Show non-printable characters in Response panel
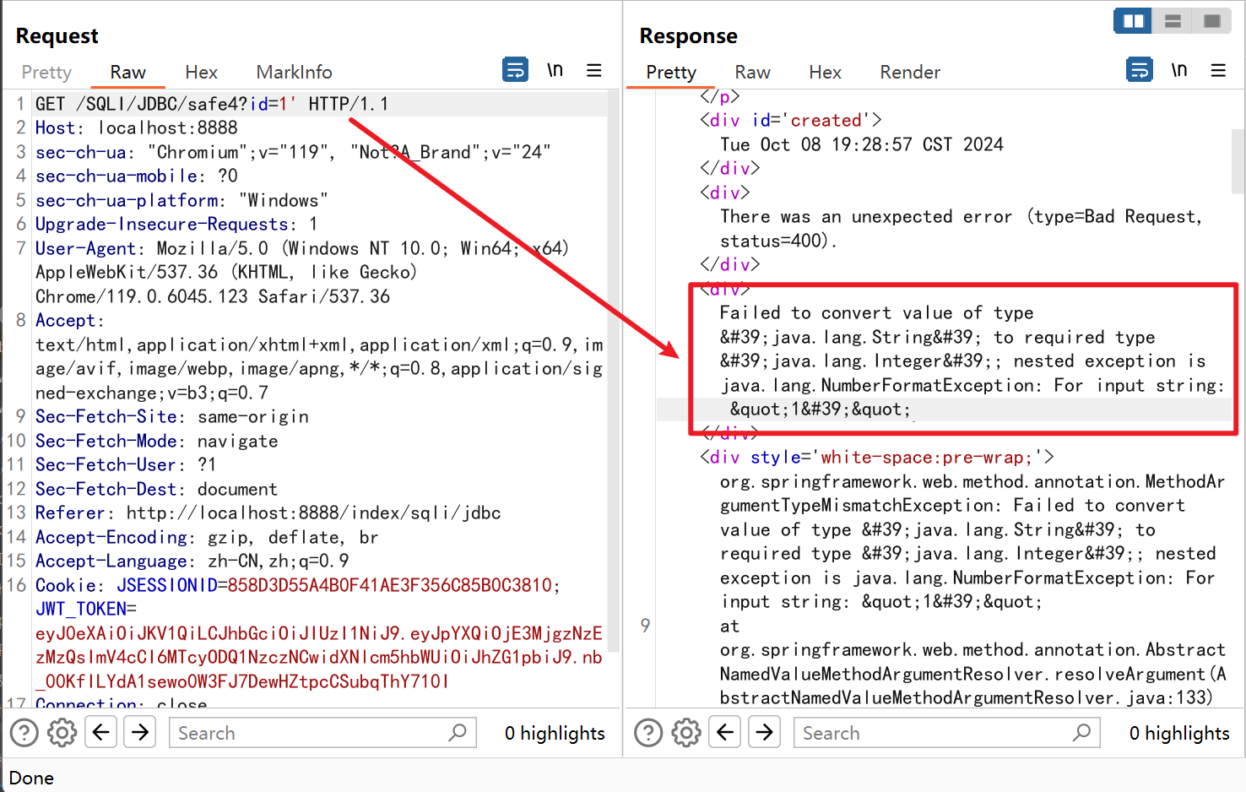The height and width of the screenshot is (792, 1246). 1179,70
